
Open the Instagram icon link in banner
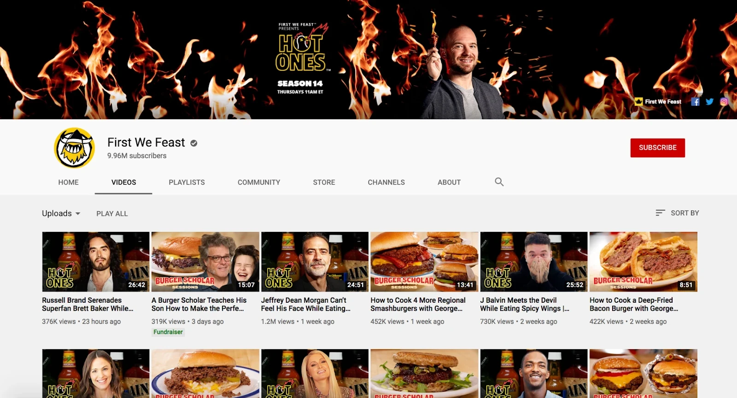pos(724,102)
